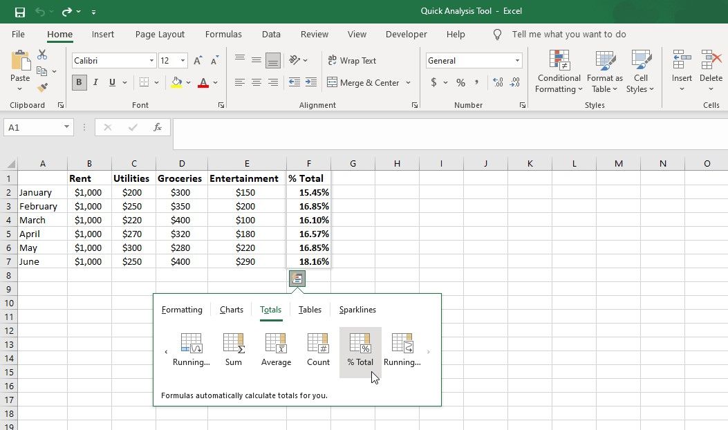Switch to the Charts tab

click(x=232, y=310)
